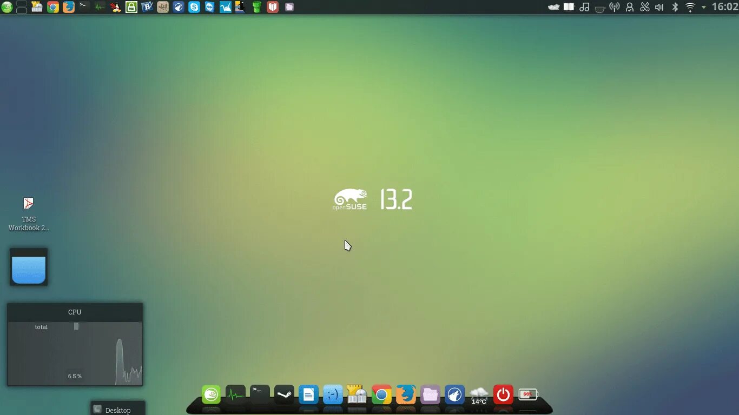Launch the blue B application in top panel
739x415 pixels.
(147, 7)
